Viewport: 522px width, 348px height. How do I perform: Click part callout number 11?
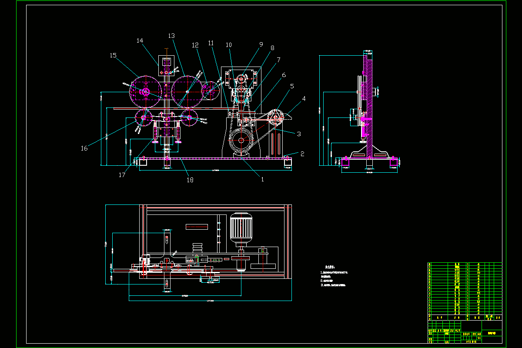(211, 43)
